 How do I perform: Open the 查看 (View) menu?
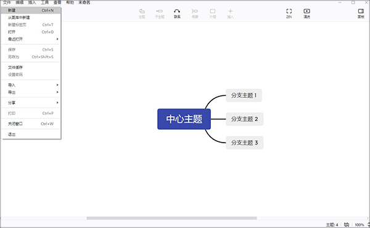click(57, 2)
